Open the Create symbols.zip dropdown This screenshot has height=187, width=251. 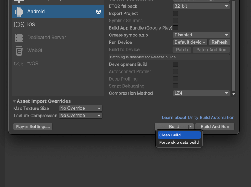201,35
